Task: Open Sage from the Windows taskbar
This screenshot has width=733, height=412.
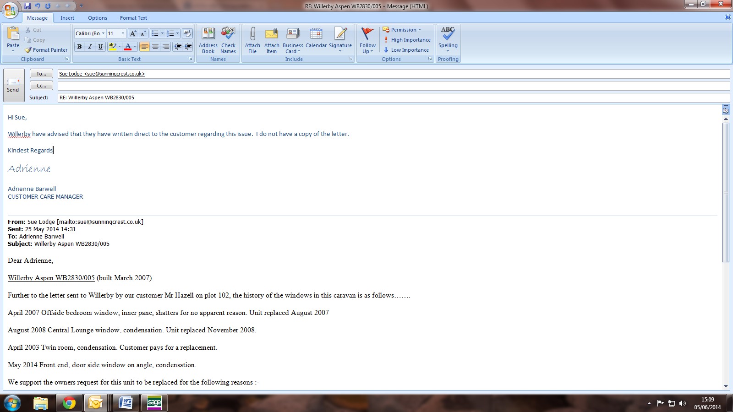Action: click(154, 403)
